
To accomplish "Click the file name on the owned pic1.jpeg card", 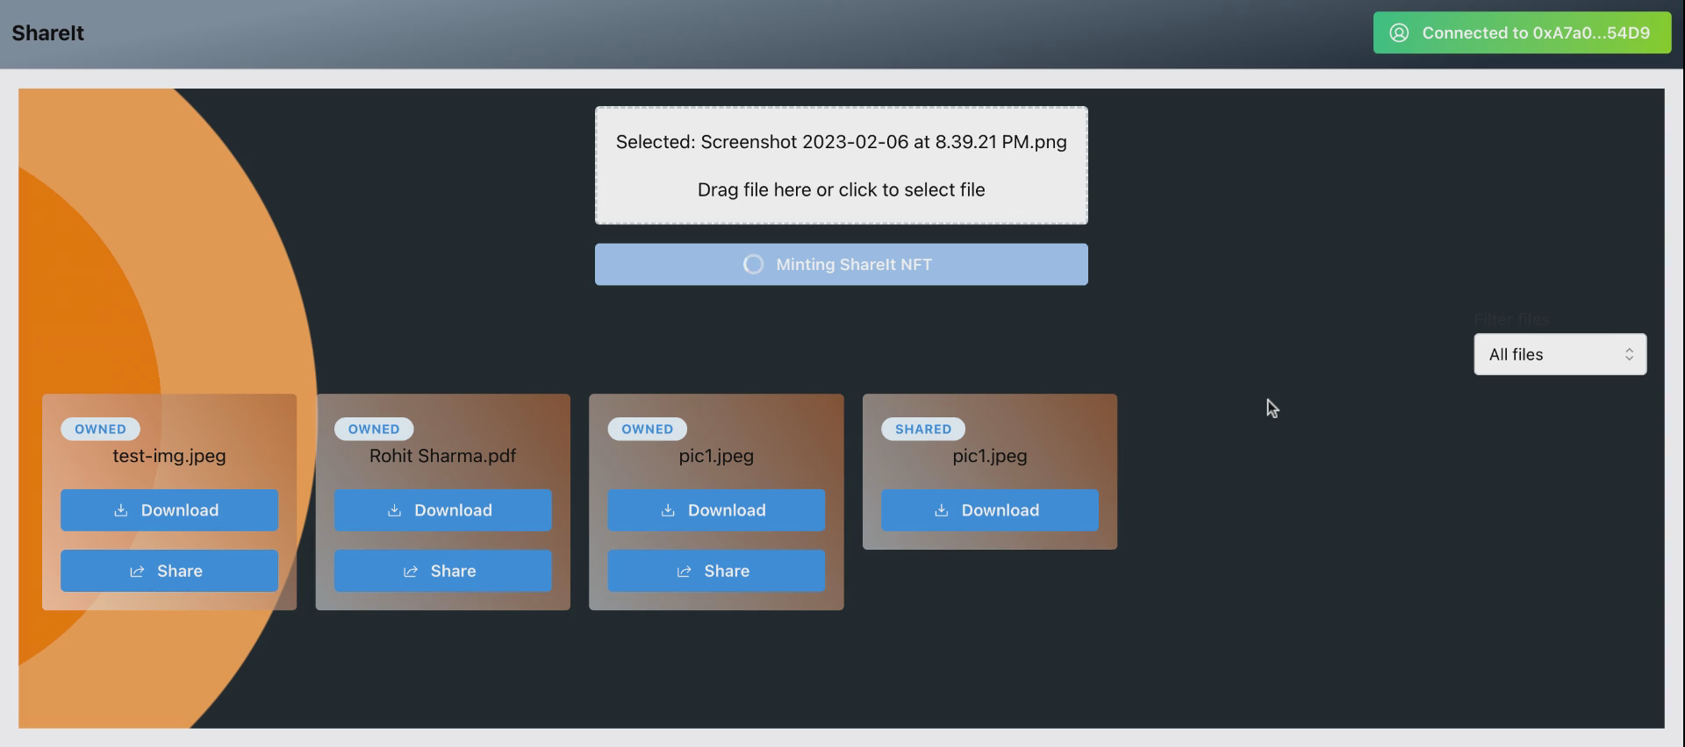I will click(716, 456).
